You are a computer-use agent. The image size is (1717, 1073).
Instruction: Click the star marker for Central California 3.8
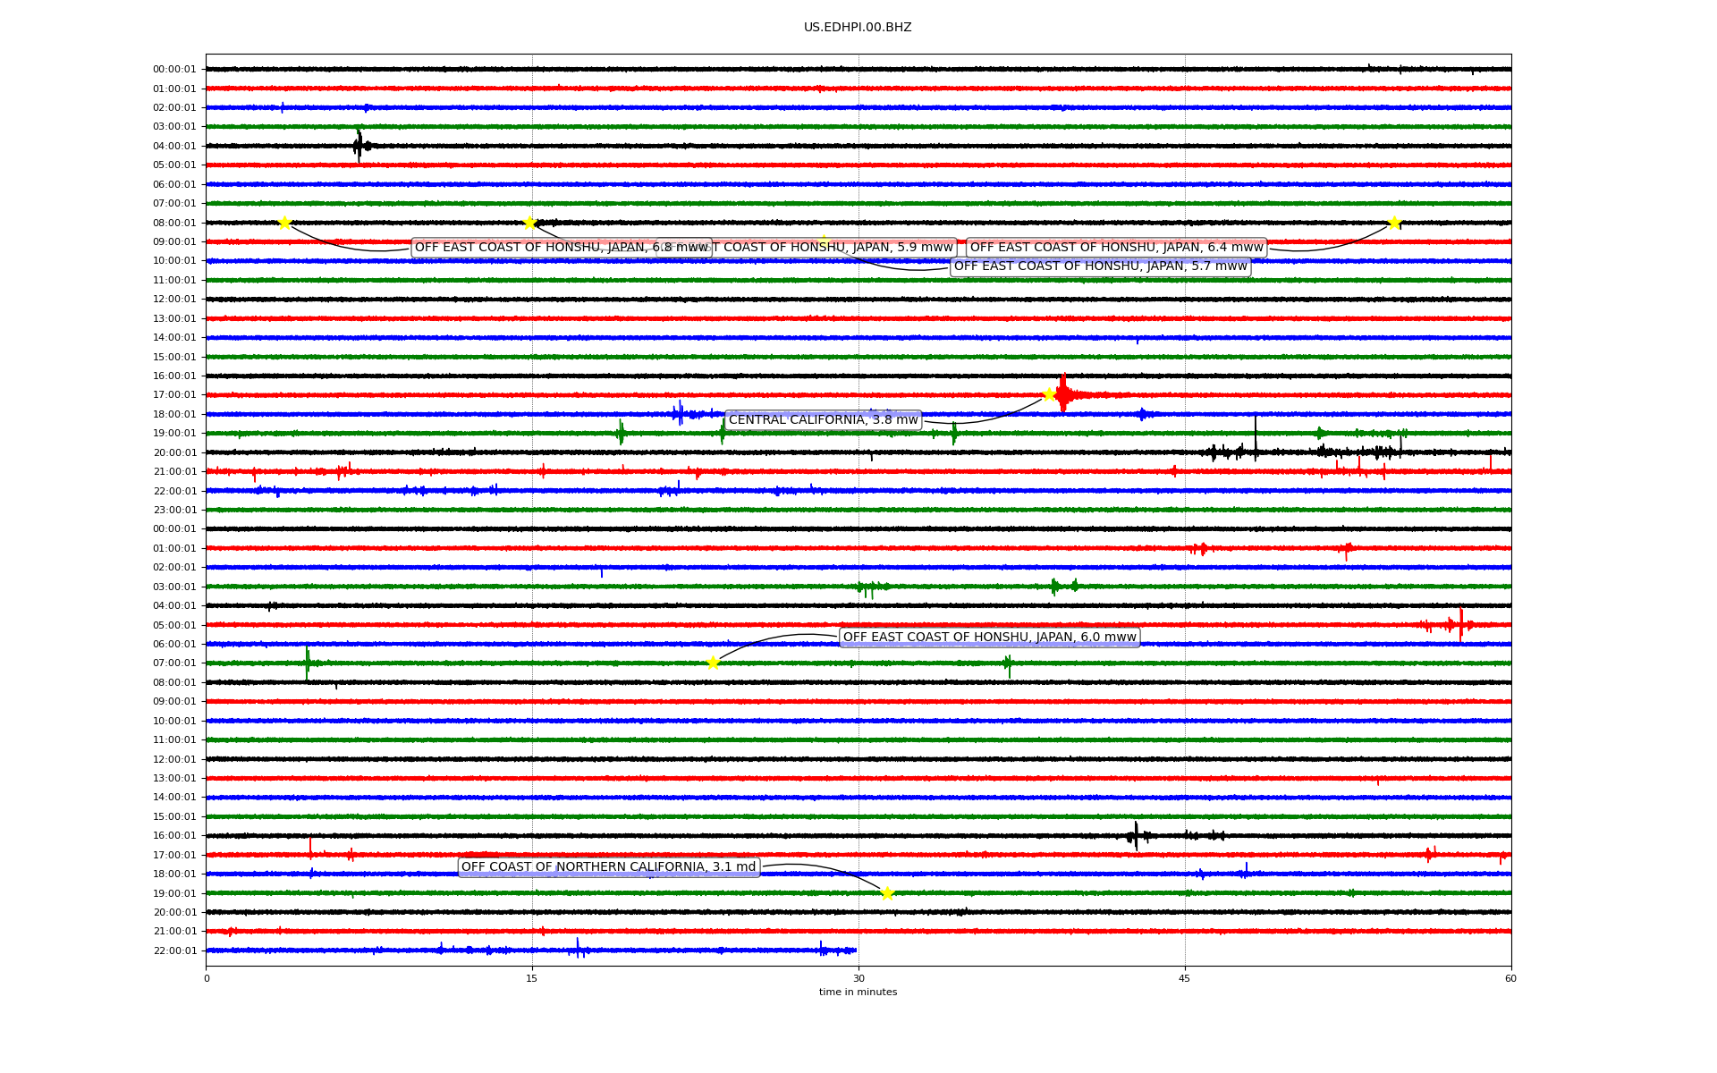(x=1049, y=394)
